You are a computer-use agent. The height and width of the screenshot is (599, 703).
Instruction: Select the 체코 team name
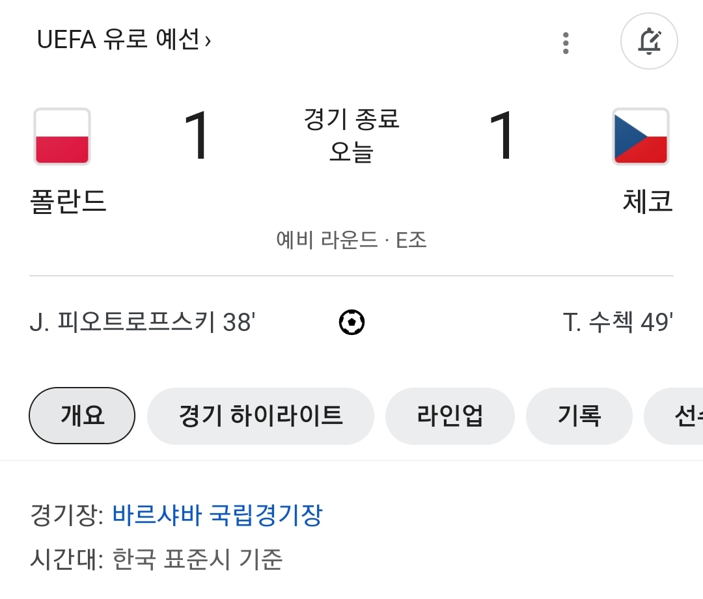point(647,202)
